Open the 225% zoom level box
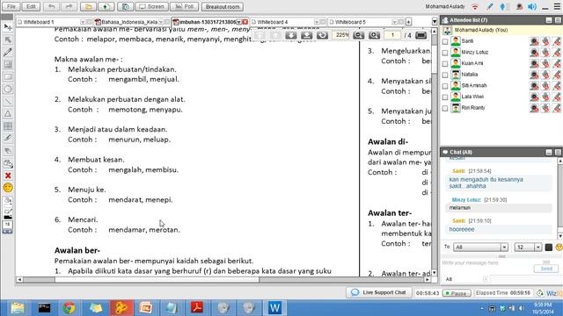The width and height of the screenshot is (563, 316). (x=341, y=35)
